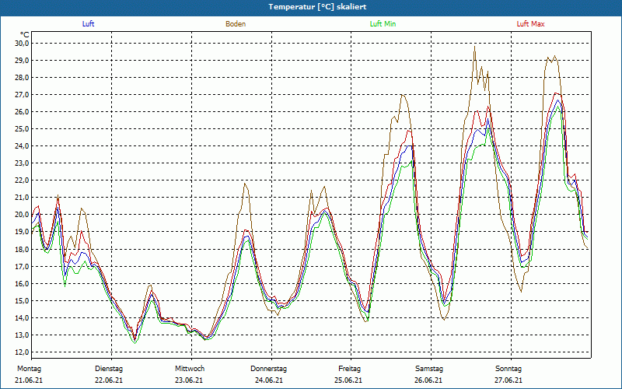
Task: Click the Donnerstag day label
Action: pos(268,369)
